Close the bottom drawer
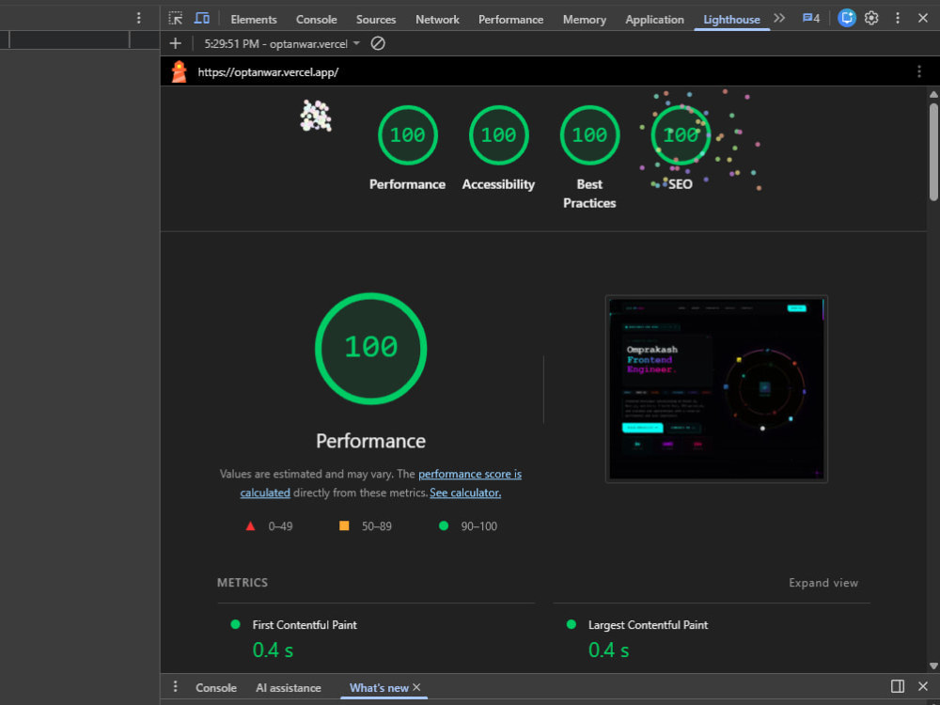This screenshot has height=705, width=940. coord(923,686)
